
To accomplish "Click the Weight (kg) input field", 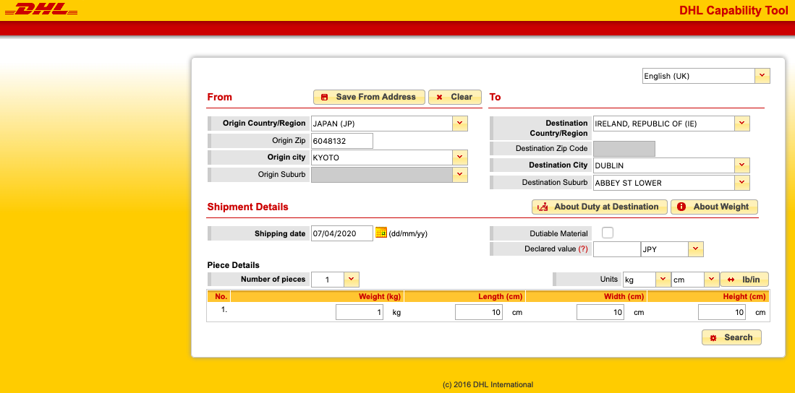I will pos(360,313).
